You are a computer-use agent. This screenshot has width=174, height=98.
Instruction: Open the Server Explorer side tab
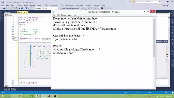click(2, 16)
